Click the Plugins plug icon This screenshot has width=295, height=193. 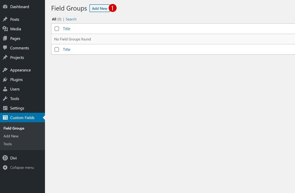(5, 80)
